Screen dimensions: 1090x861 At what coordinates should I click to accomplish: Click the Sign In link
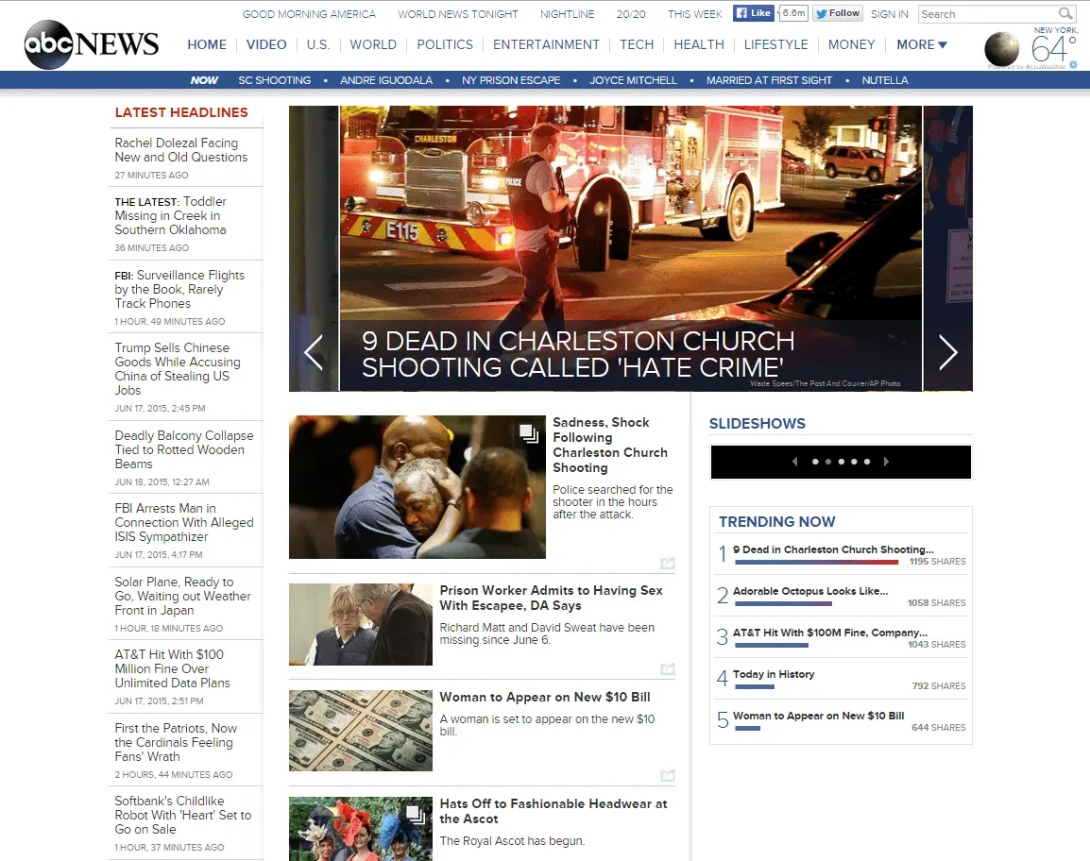889,14
